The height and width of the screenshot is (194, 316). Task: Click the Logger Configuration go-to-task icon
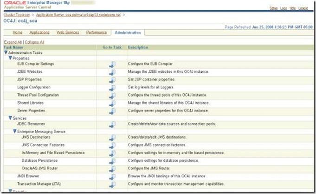[112, 88]
